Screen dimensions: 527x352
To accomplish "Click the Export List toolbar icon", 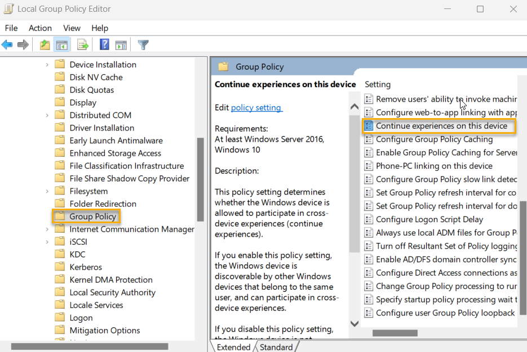I will click(83, 45).
